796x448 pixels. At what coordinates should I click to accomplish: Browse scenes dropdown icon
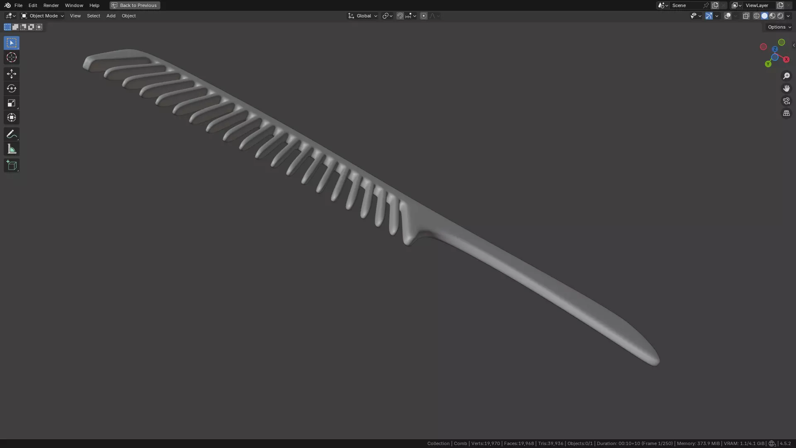(663, 5)
